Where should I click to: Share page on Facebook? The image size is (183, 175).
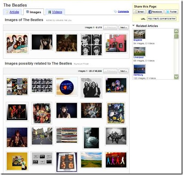pos(155,12)
